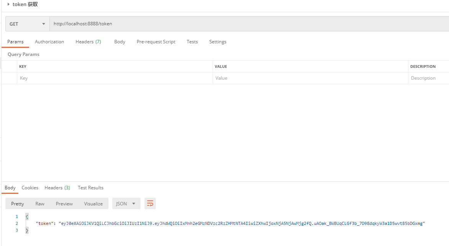The height and width of the screenshot is (246, 449).
Task: Select the Pretty response view
Action: (x=18, y=203)
